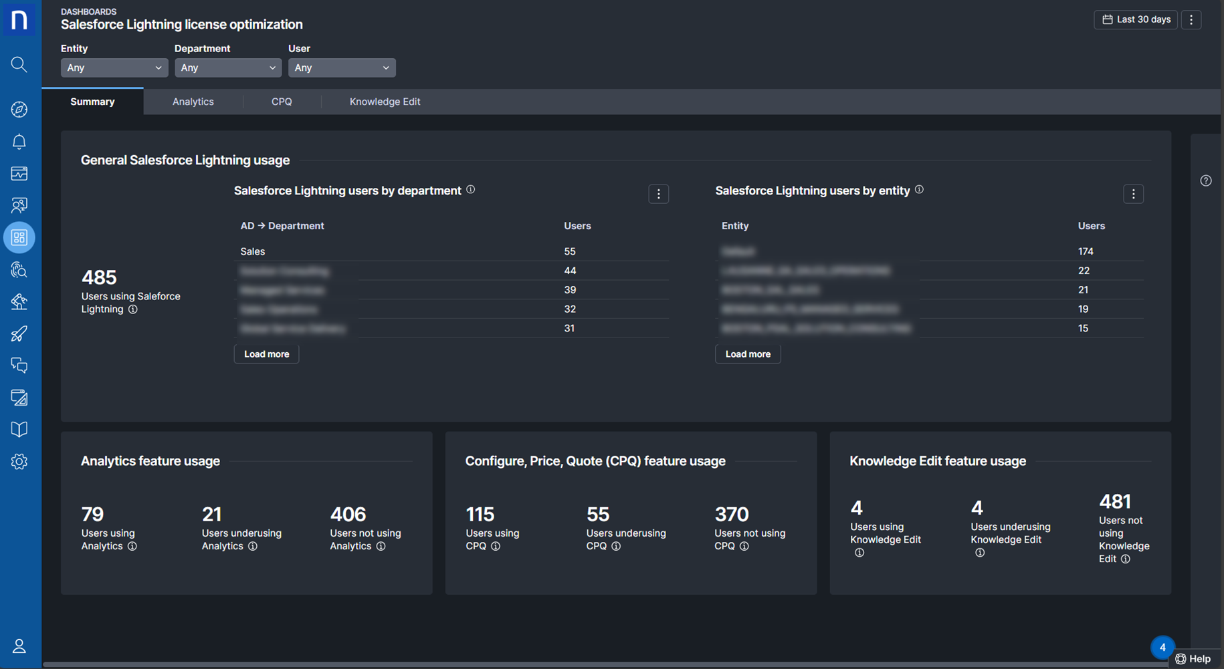Click the 174 users value in entity table
Viewport: 1224px width, 669px height.
[1086, 251]
